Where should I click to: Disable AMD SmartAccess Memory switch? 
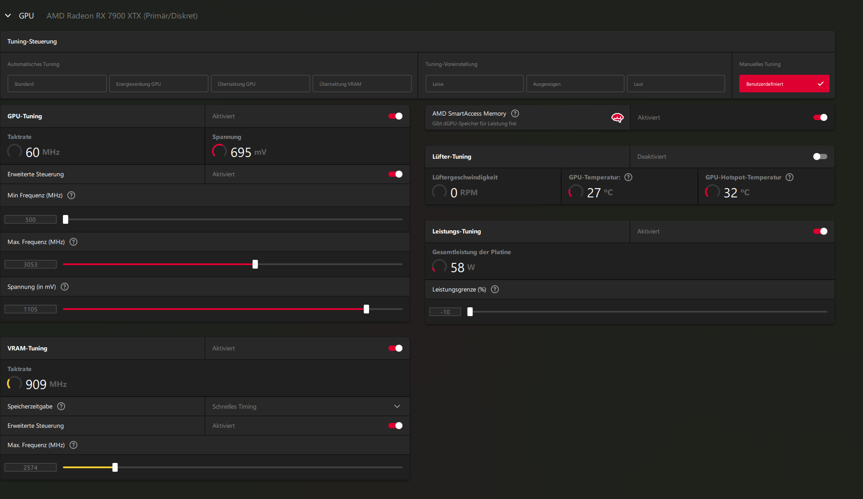820,117
